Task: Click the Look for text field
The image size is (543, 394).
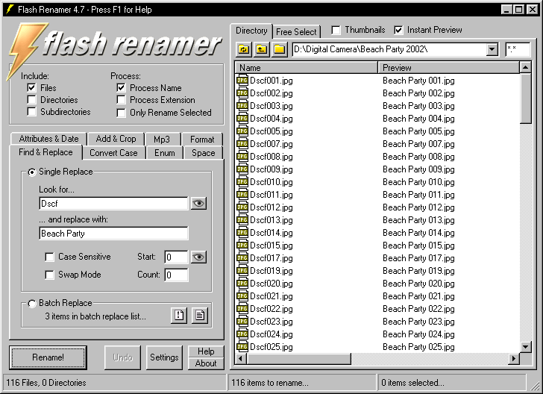Action: [x=113, y=204]
